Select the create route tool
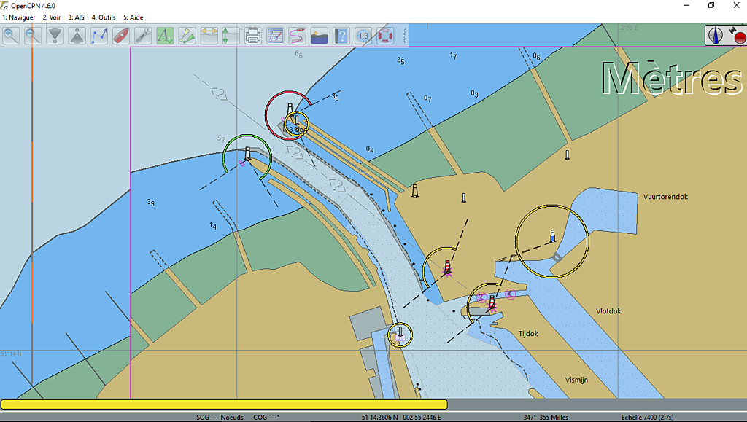 click(99, 36)
